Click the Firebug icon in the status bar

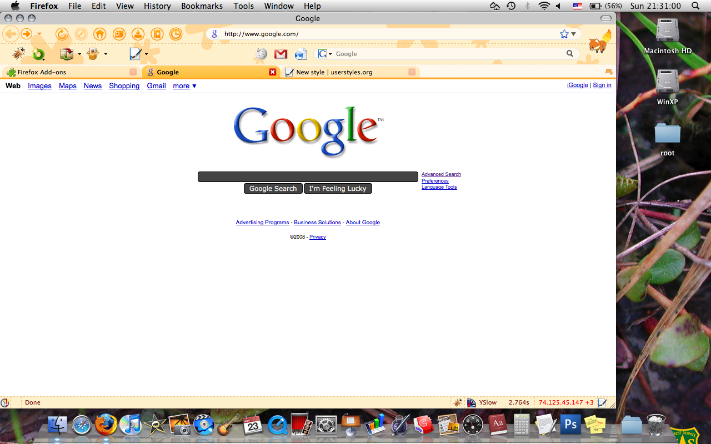tap(458, 402)
